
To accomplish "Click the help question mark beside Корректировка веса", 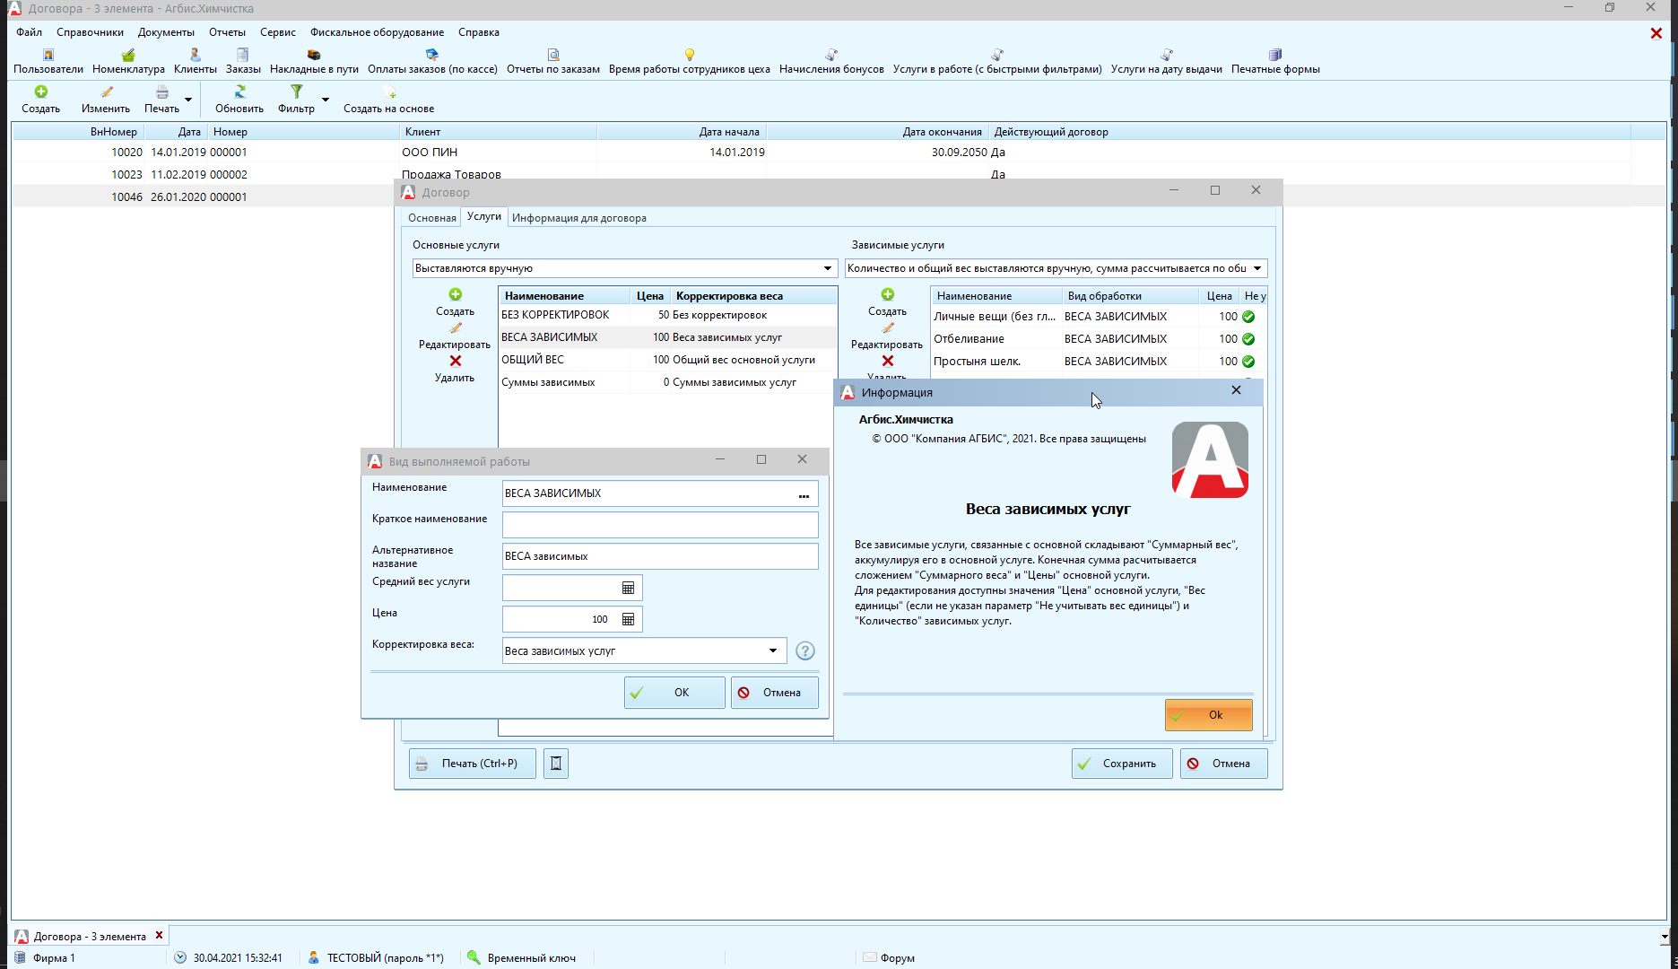I will click(805, 651).
